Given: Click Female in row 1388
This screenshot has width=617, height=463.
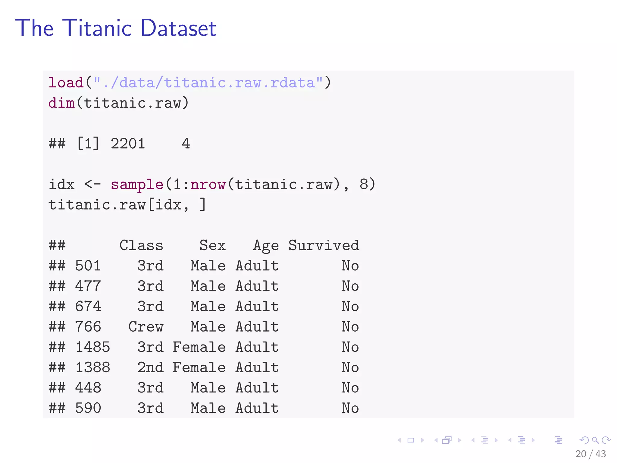Looking at the screenshot, I should coord(199,367).
